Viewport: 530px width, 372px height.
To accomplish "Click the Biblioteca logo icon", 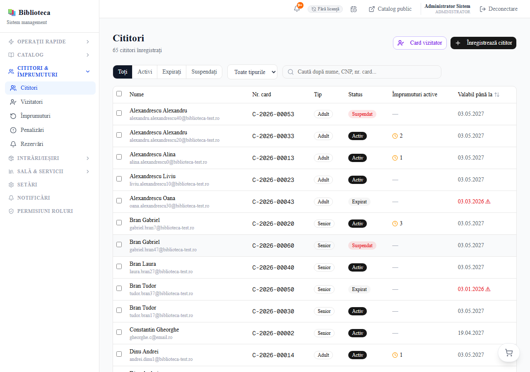I will [x=12, y=12].
